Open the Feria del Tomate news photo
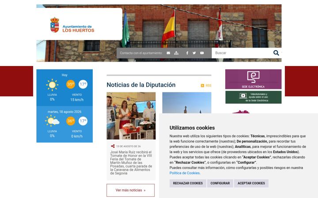This screenshot has height=198, width=318. (x=131, y=116)
